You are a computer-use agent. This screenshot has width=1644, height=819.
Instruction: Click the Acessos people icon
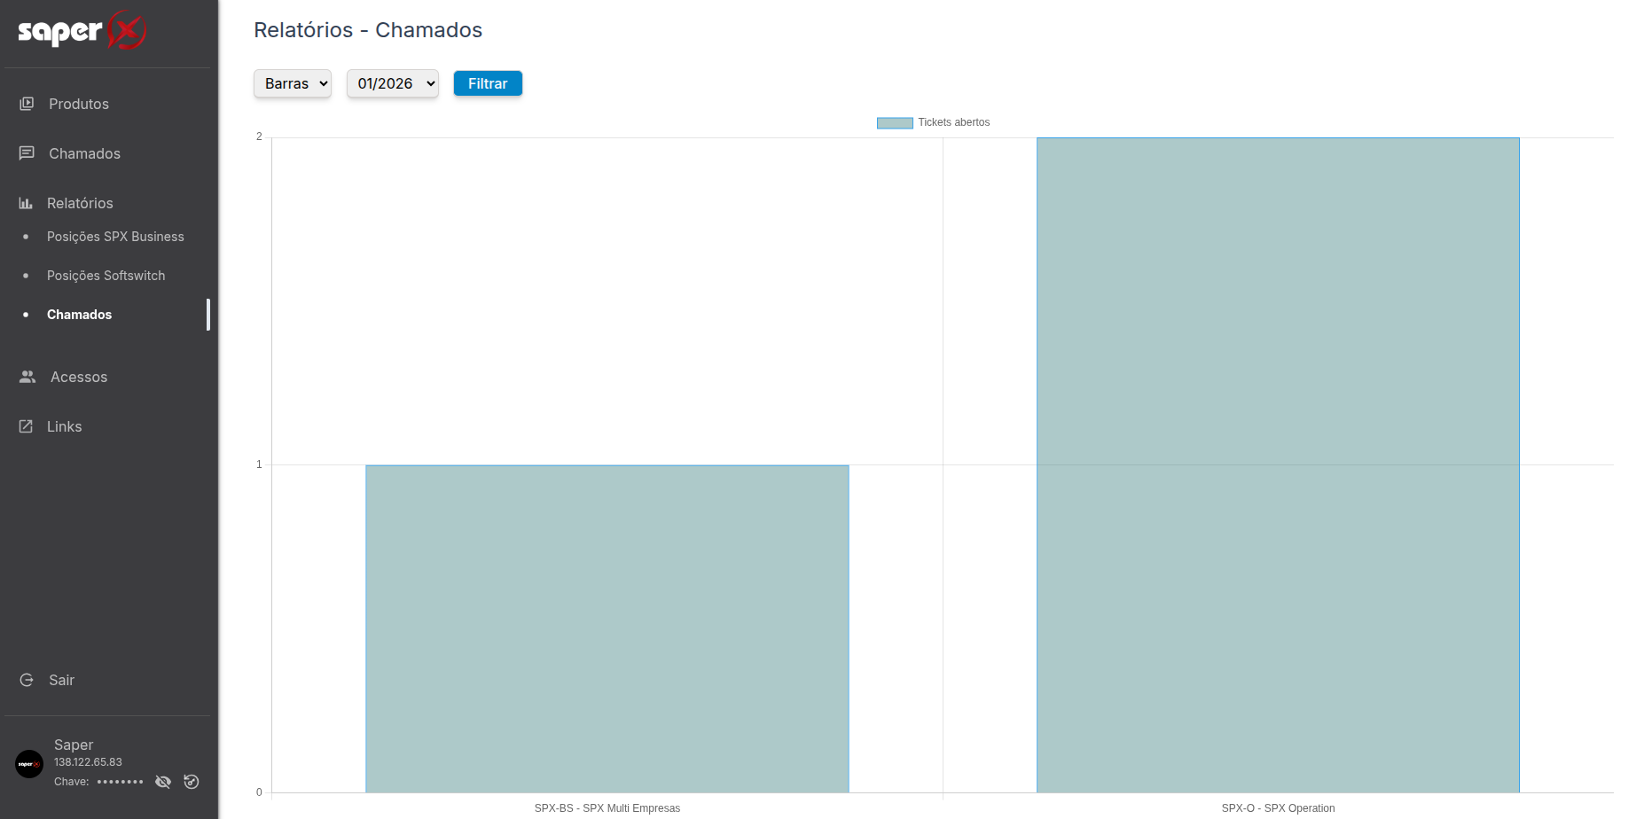[x=27, y=377]
